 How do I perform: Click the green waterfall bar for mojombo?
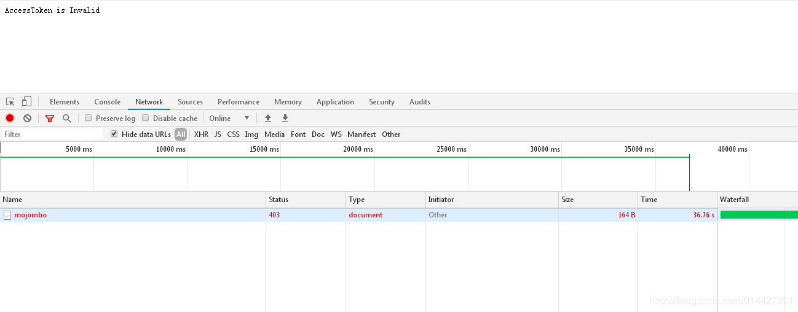click(759, 215)
